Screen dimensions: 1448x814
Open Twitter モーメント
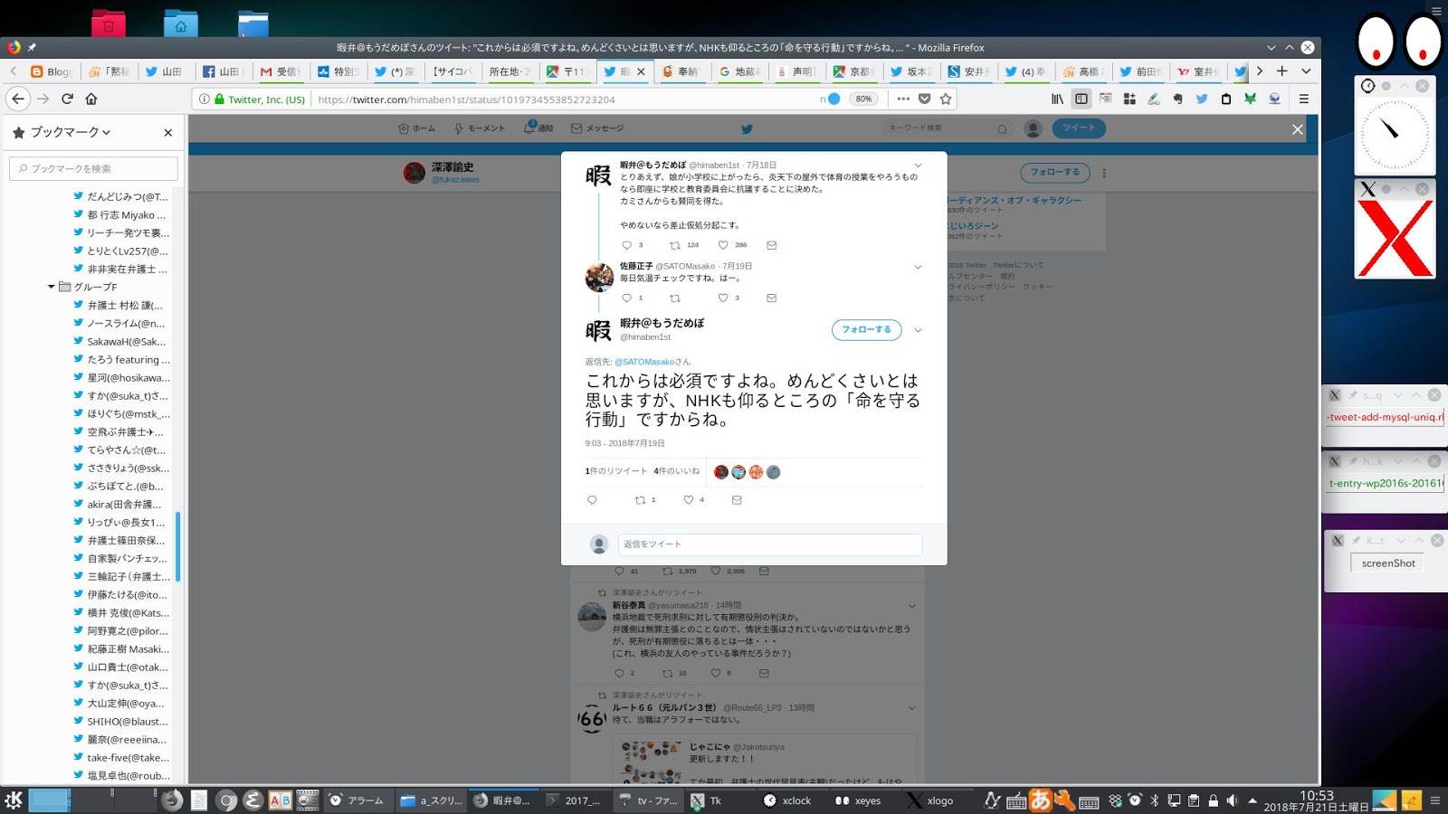coord(480,128)
